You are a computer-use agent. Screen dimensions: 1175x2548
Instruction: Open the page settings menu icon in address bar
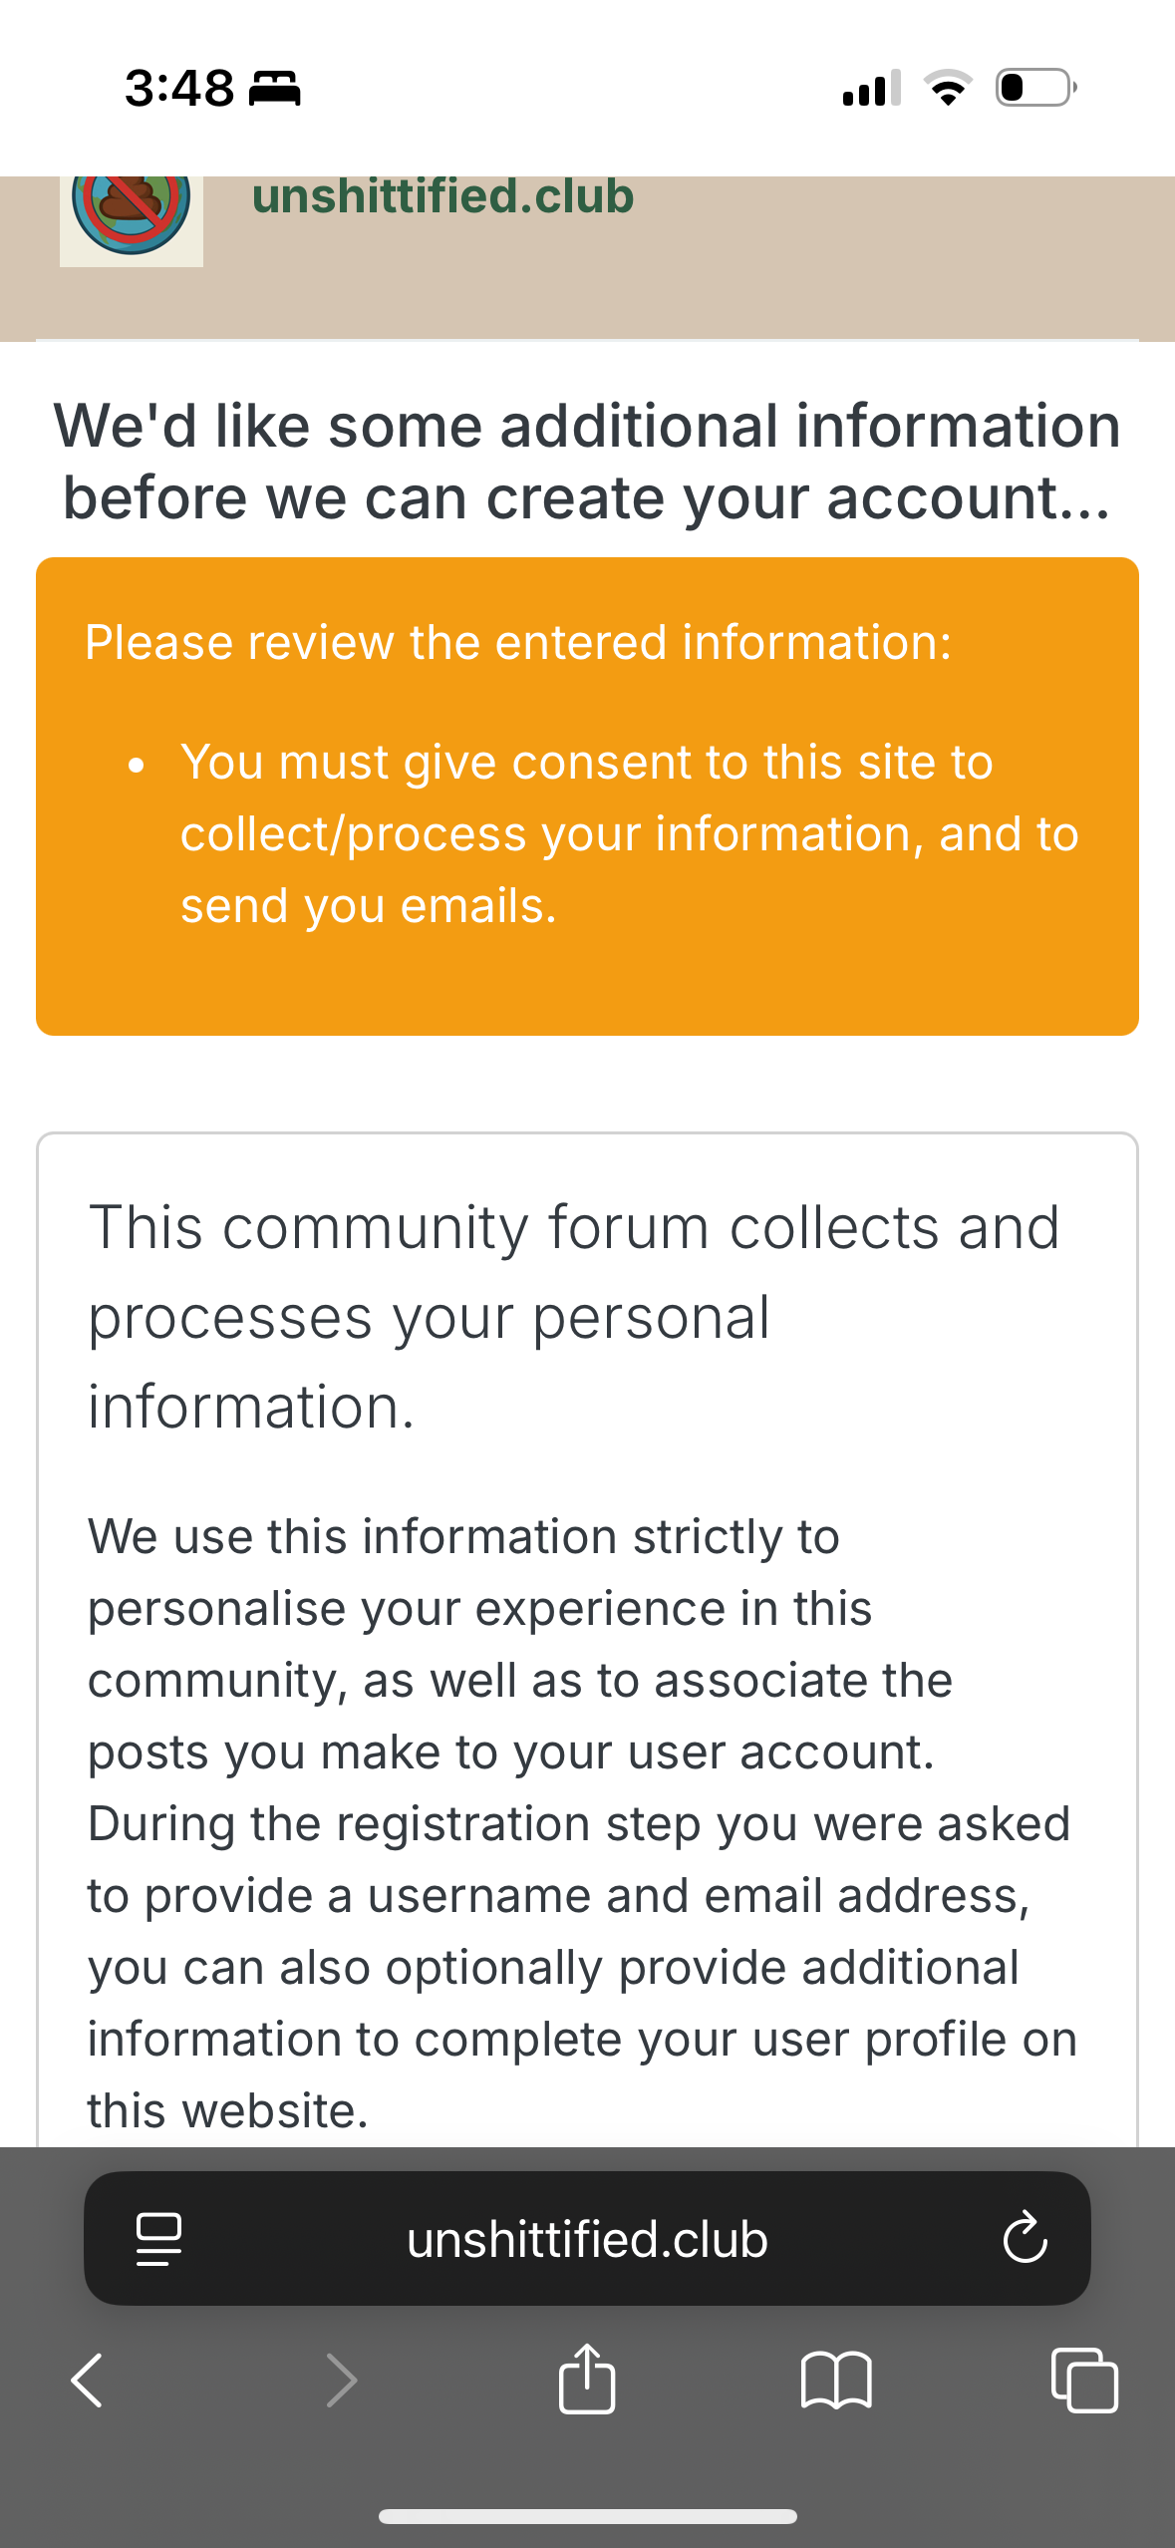(158, 2239)
